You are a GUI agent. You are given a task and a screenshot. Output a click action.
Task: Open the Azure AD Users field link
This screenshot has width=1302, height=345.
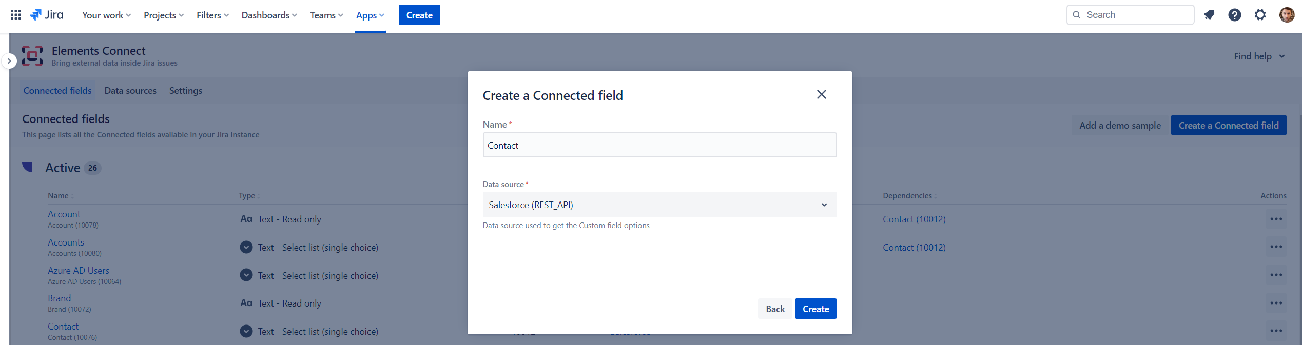tap(79, 270)
